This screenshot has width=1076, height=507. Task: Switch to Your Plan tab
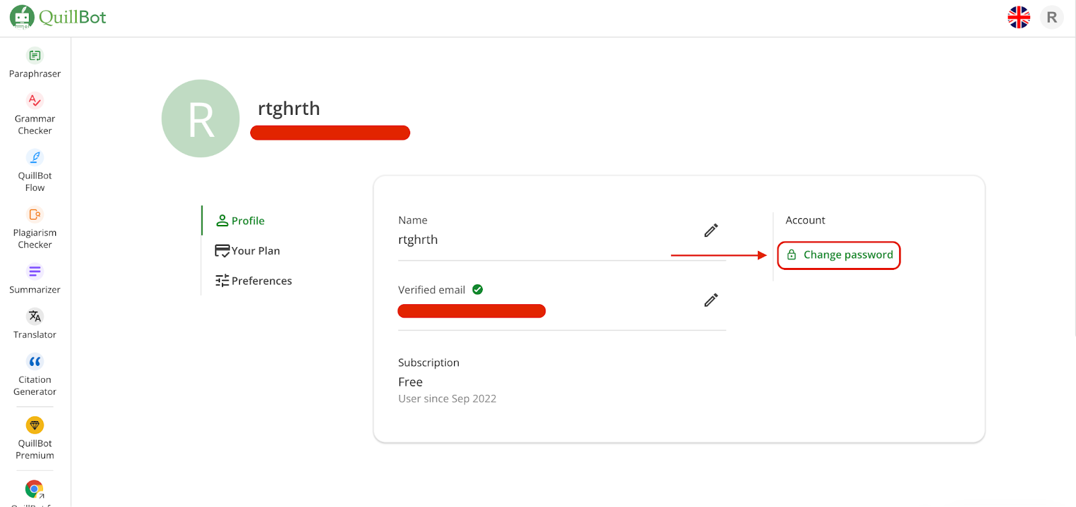pyautogui.click(x=247, y=250)
